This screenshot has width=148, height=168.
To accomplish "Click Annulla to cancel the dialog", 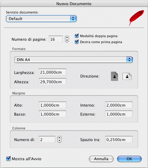I will coord(101,159).
